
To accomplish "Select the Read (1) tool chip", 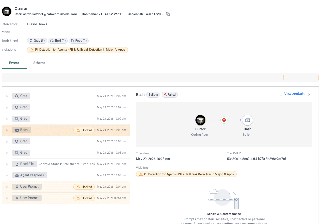I will (x=79, y=41).
